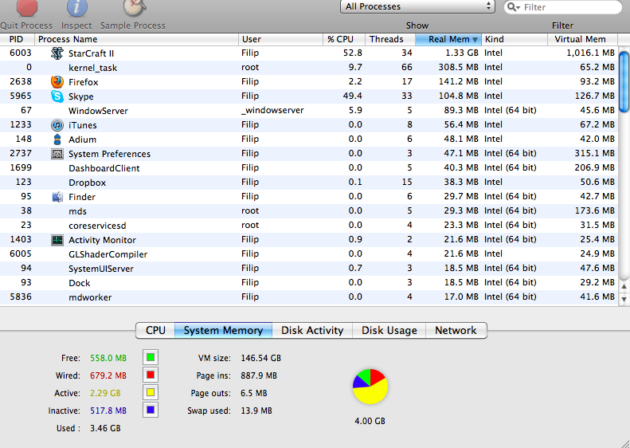The height and width of the screenshot is (448, 630).
Task: Select the kernel_task process row
Action: 308,68
